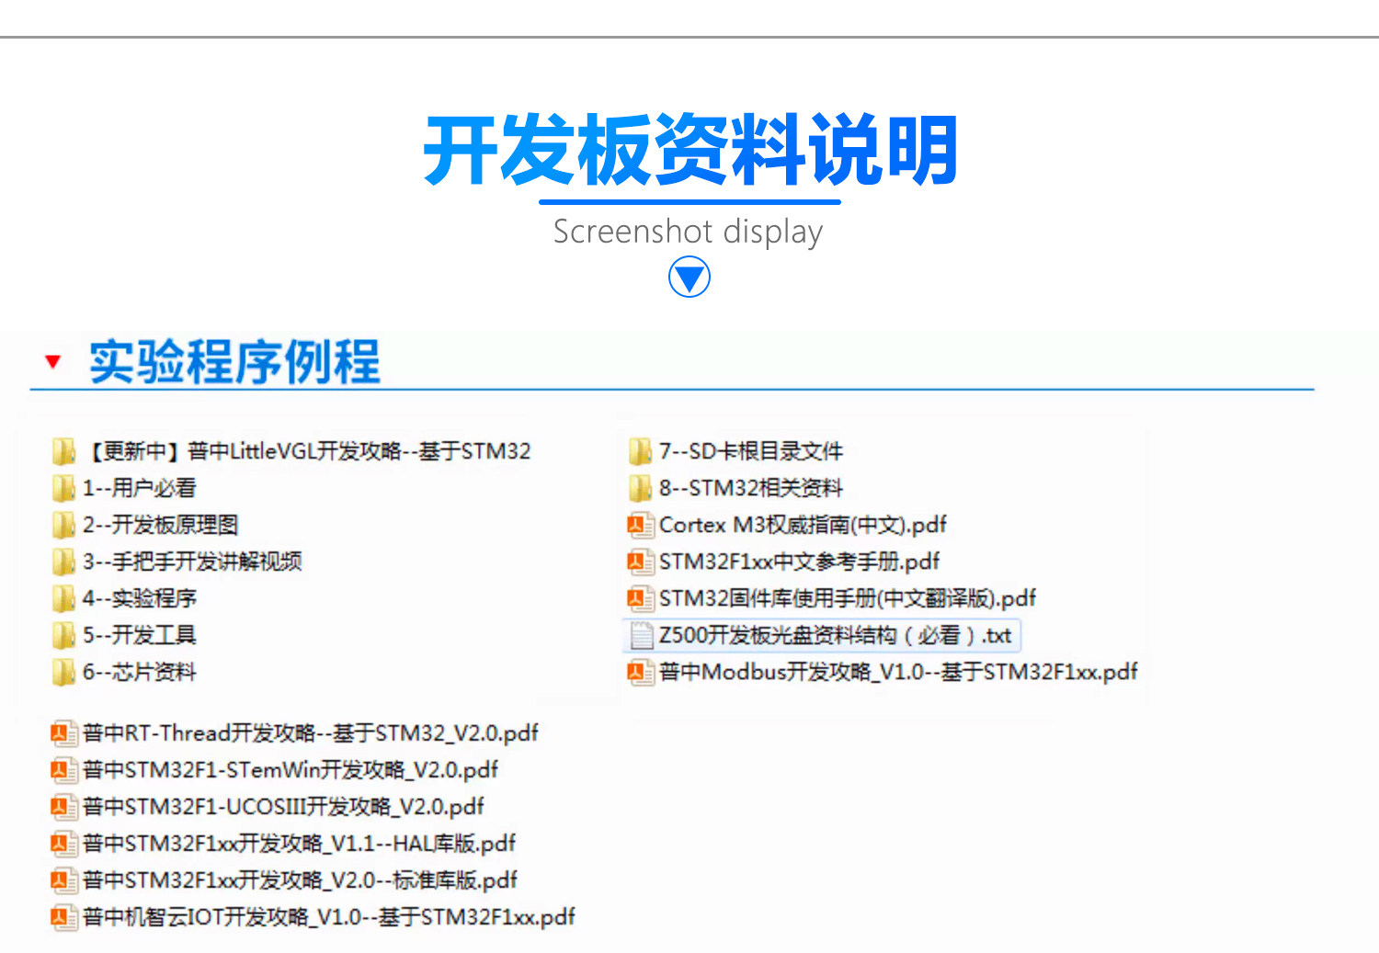Click folder icon for 1--用户必看
Image resolution: width=1379 pixels, height=953 pixels.
click(x=63, y=488)
